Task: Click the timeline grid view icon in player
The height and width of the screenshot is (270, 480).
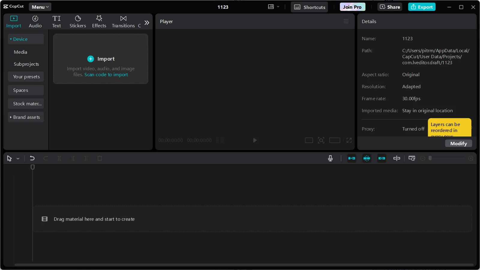Action: (x=220, y=140)
